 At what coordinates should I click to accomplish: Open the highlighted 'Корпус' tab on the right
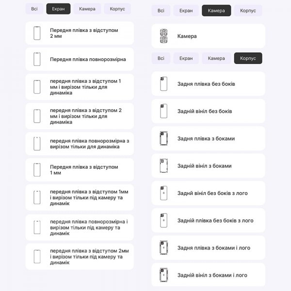[248, 58]
